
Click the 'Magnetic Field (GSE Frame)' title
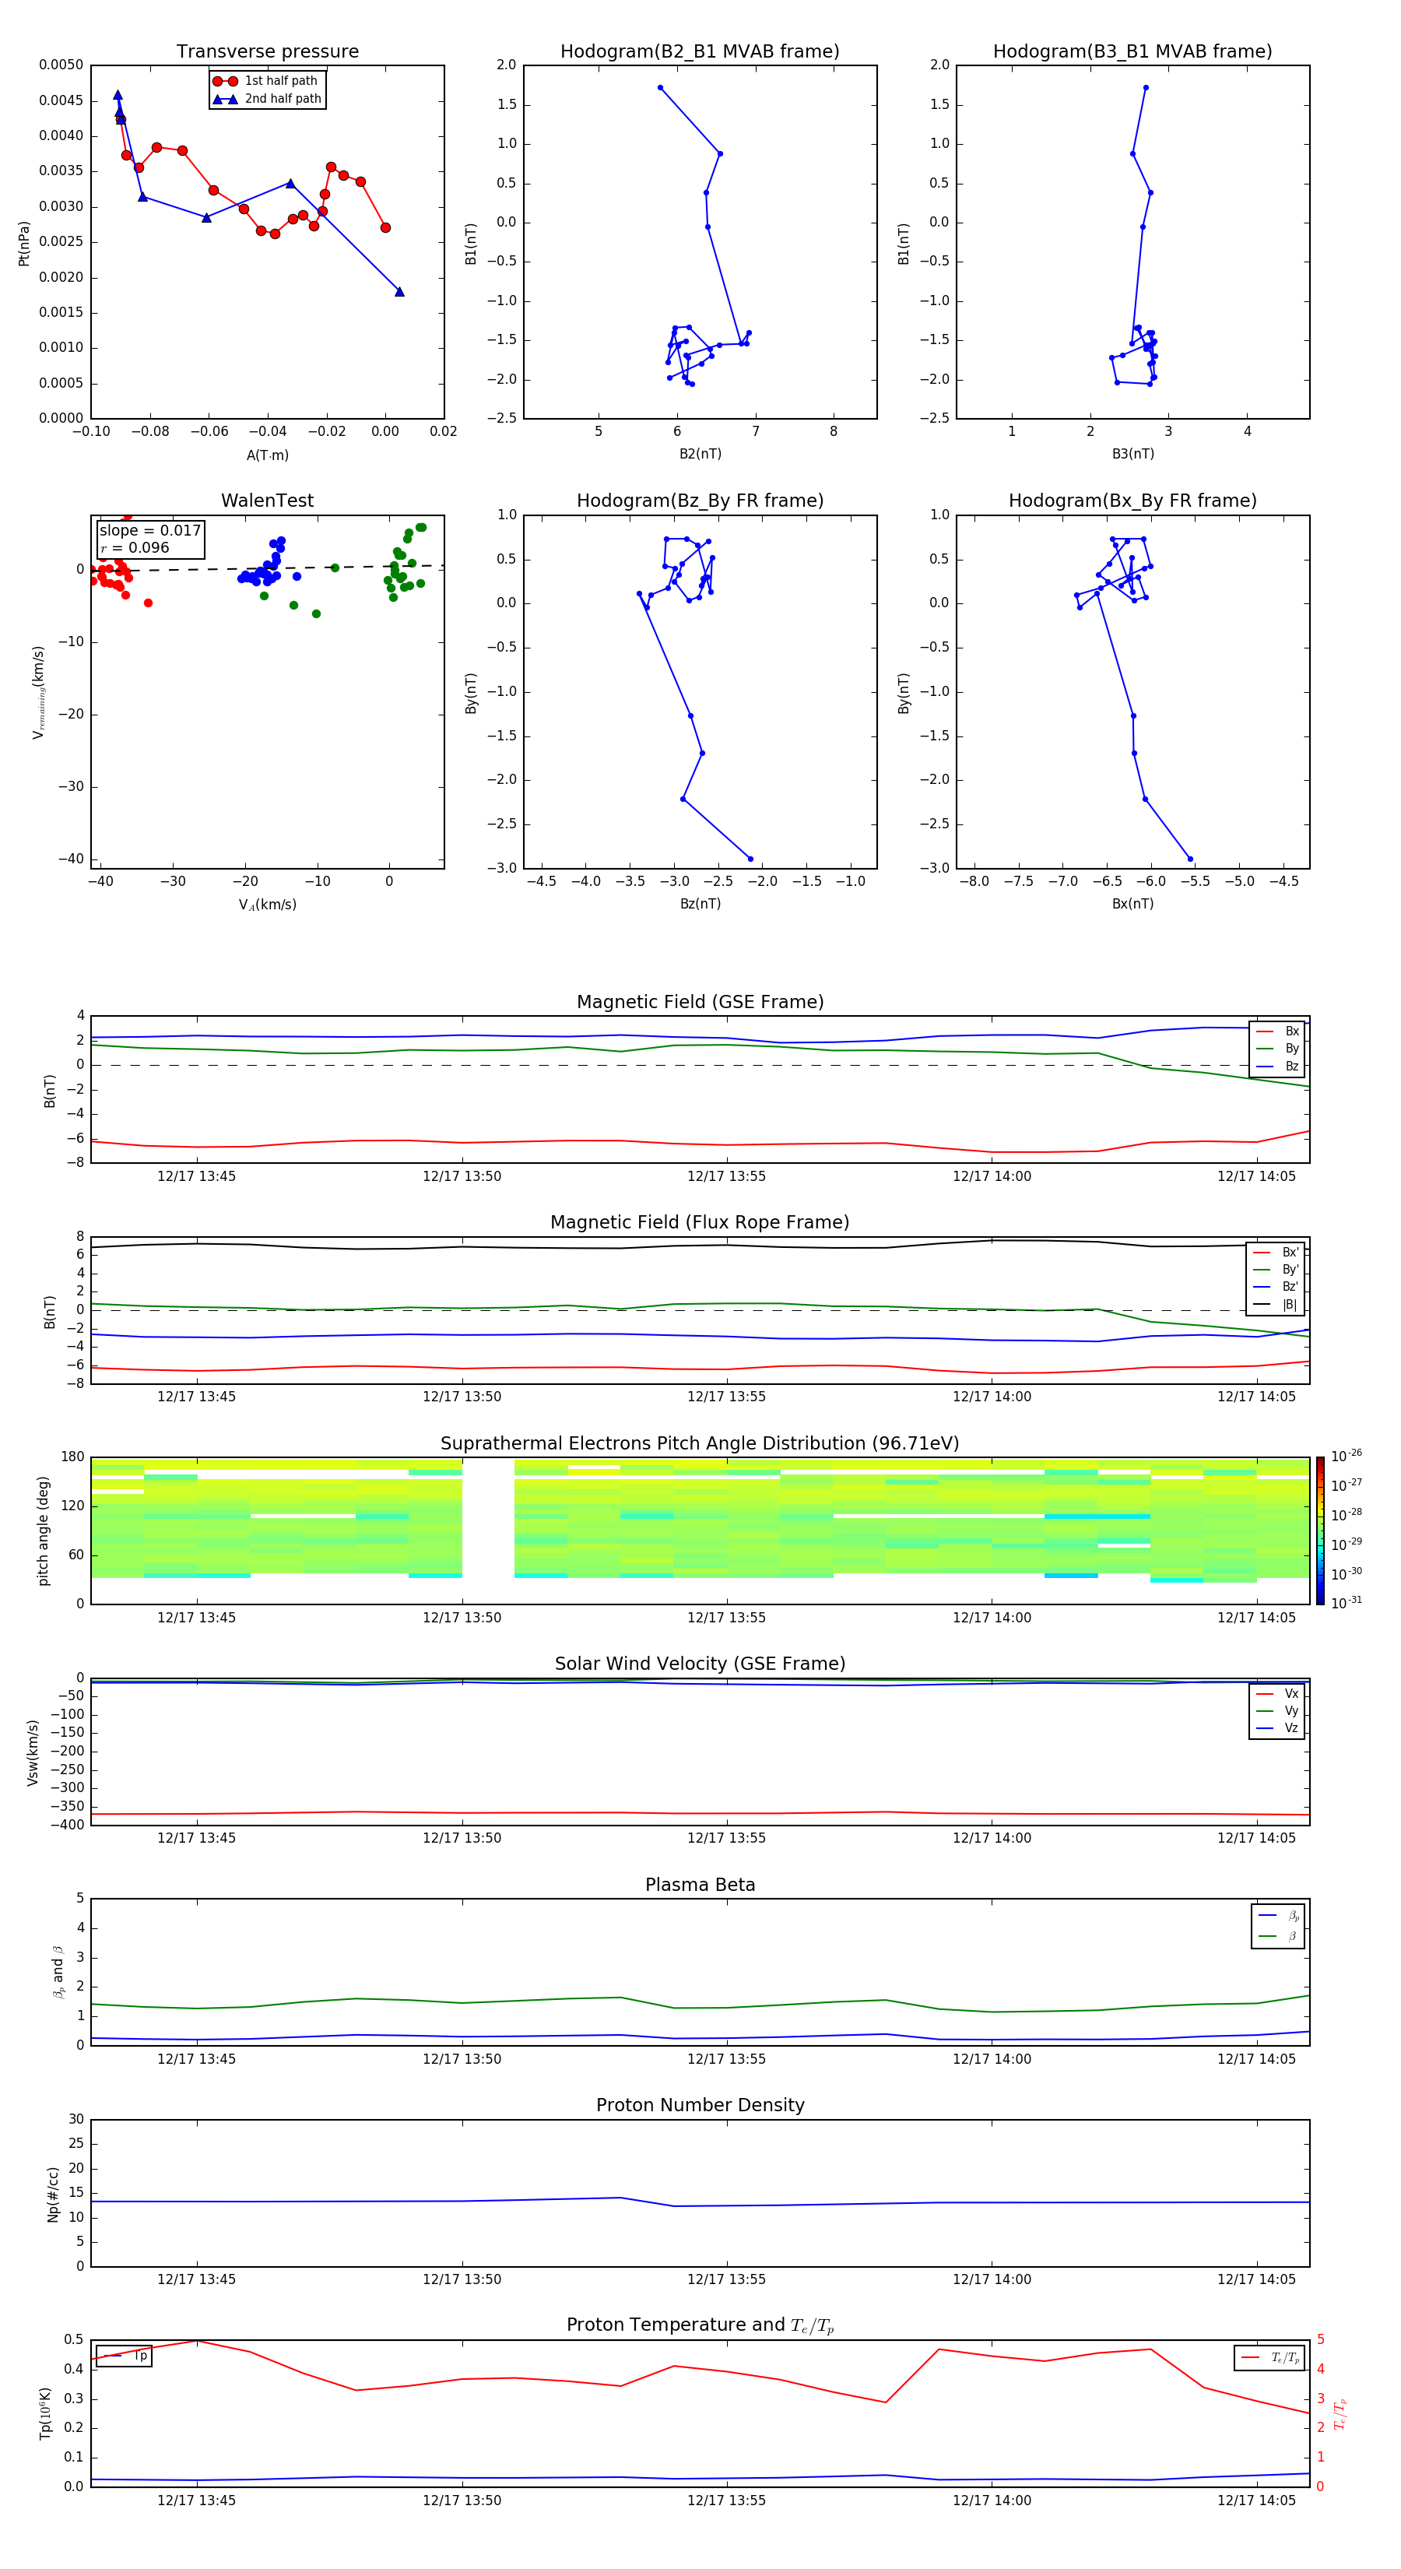(x=700, y=1002)
